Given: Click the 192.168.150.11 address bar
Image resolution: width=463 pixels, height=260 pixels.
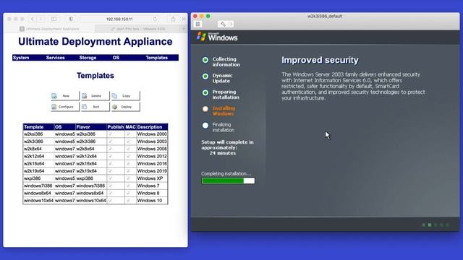Looking at the screenshot, I should [x=119, y=19].
